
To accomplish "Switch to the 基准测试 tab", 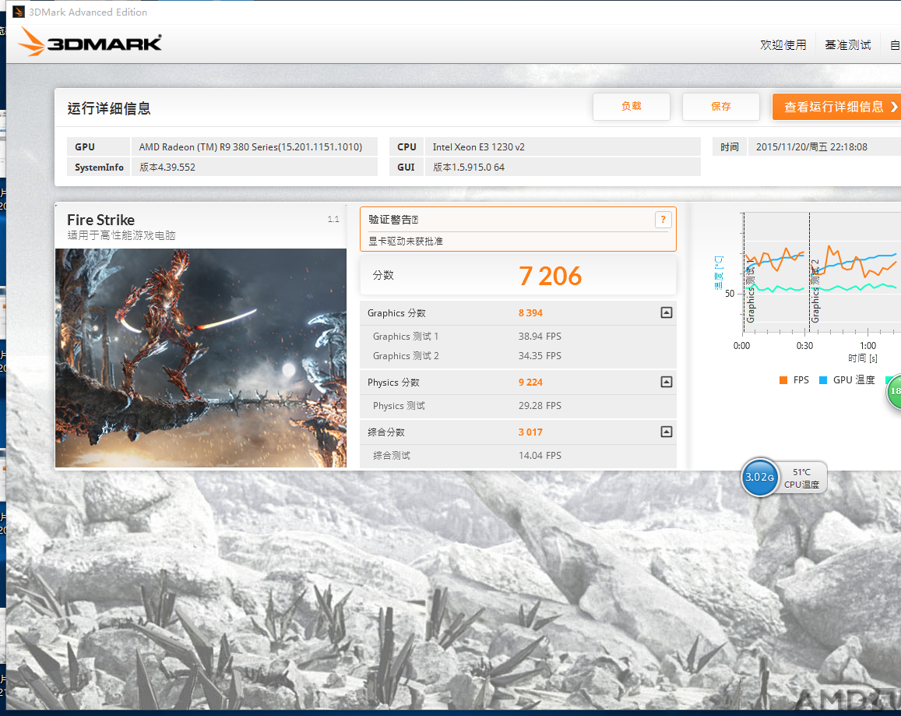I will [x=847, y=45].
